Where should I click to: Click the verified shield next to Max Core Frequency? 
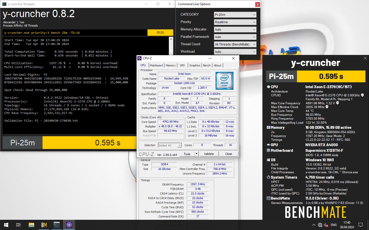click(337, 103)
